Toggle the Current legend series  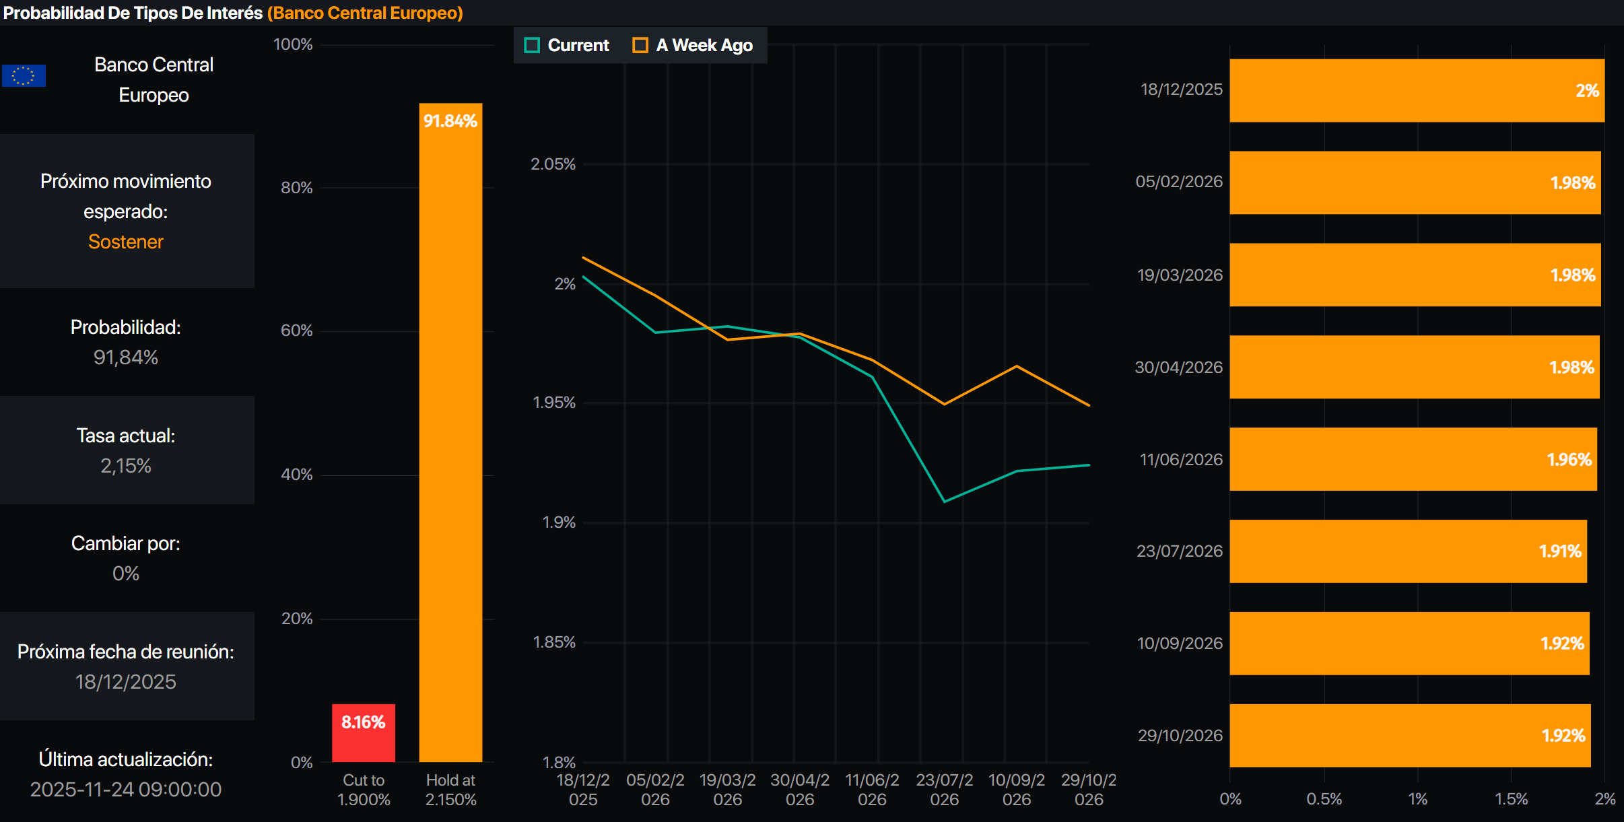578,45
